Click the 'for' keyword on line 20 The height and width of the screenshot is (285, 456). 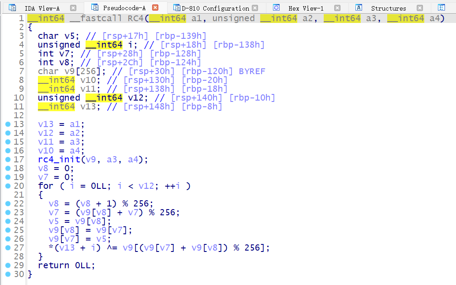[x=45, y=186]
